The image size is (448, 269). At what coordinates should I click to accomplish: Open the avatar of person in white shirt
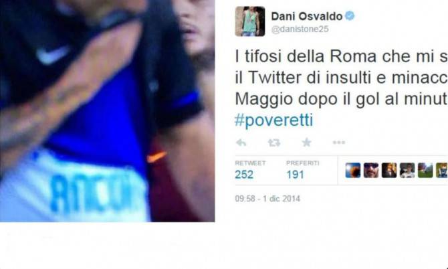(407, 171)
